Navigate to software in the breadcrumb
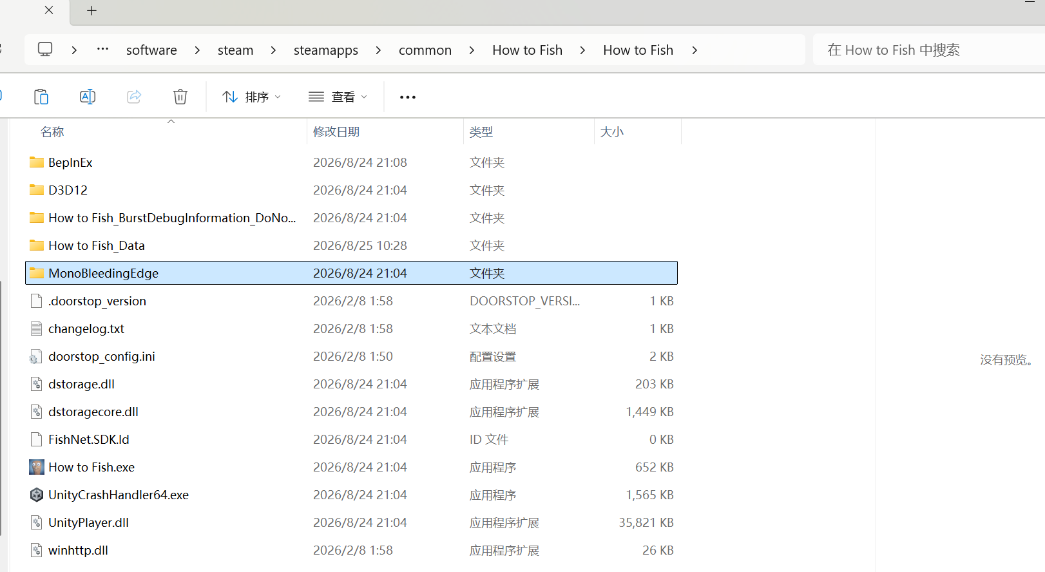Viewport: 1045px width, 572px height. pyautogui.click(x=151, y=50)
